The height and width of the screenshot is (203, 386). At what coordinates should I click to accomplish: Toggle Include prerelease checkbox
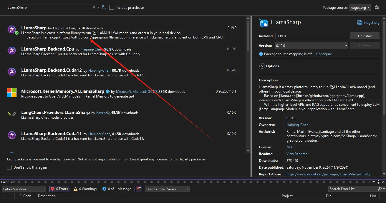[112, 7]
